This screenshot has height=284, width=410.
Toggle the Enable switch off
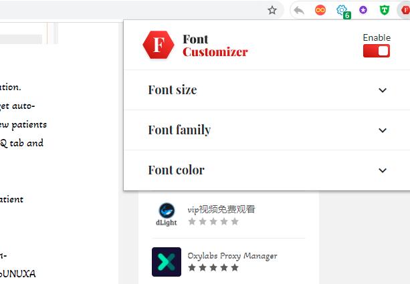tap(377, 51)
